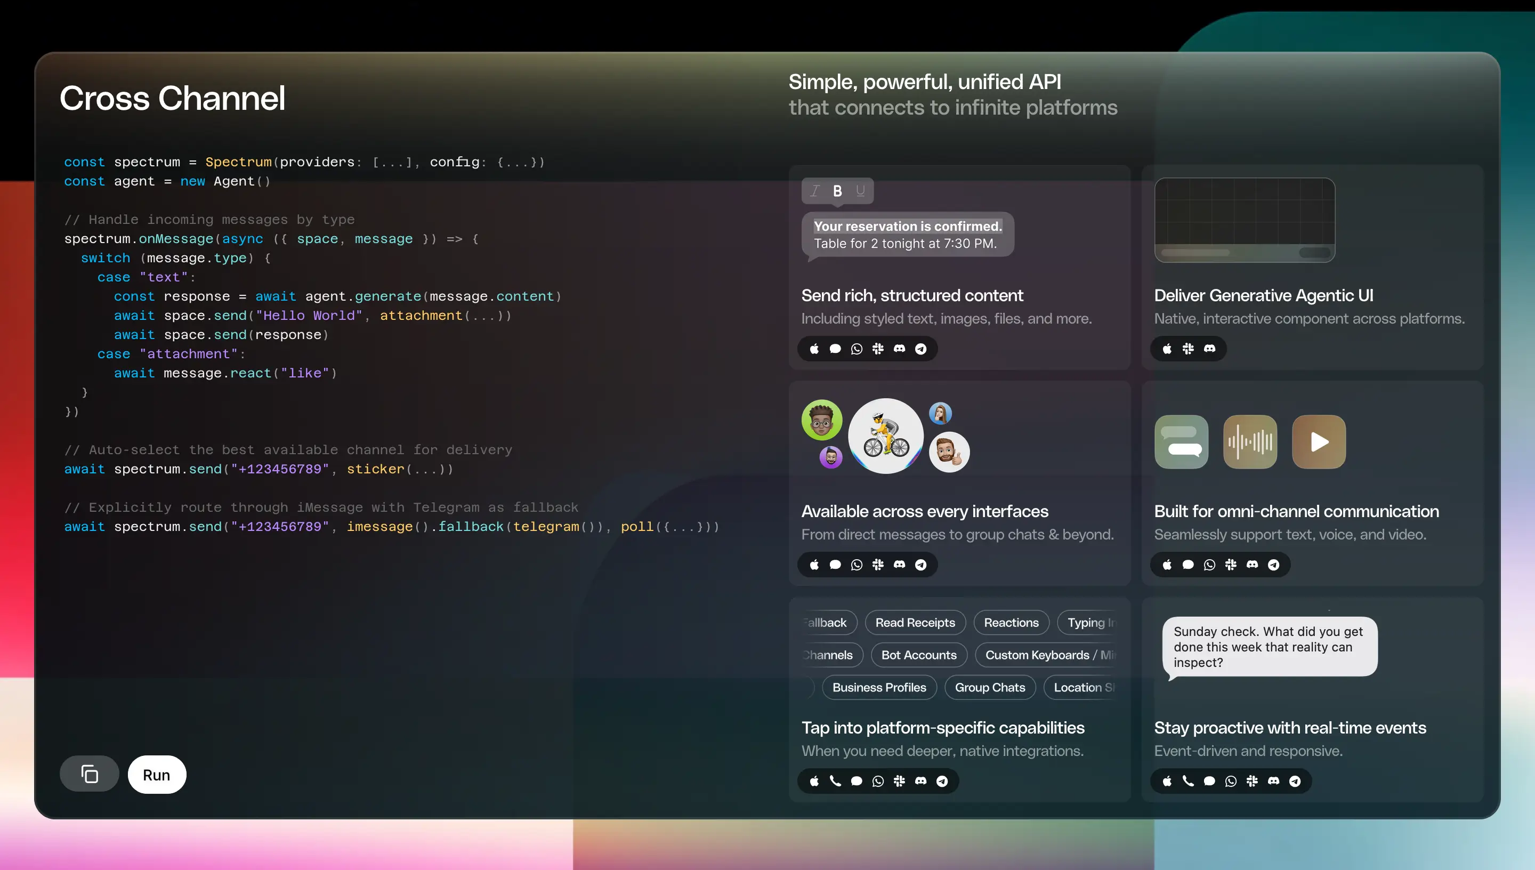Click Telegram icon under Send rich, structured content
This screenshot has width=1535, height=870.
click(x=921, y=348)
